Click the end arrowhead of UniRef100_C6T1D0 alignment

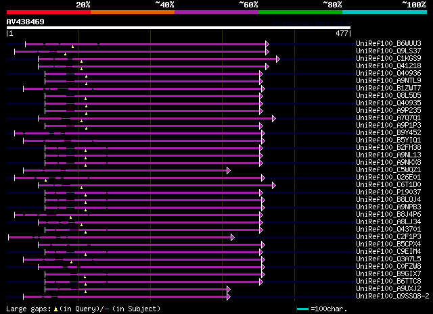click(x=273, y=186)
